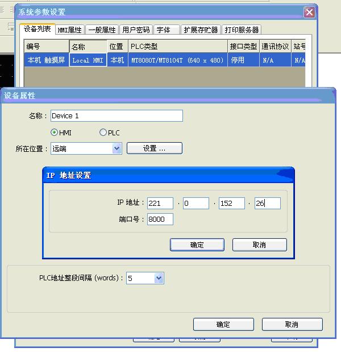Open the 一般属性 tab
341x352 pixels.
point(102,30)
